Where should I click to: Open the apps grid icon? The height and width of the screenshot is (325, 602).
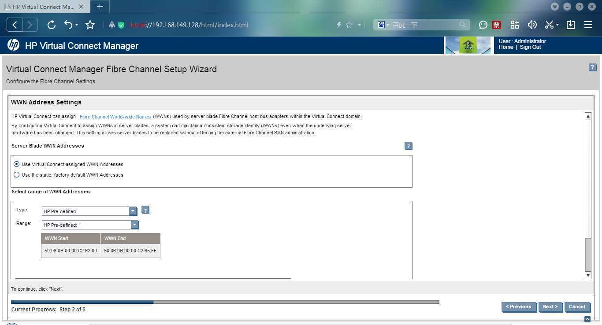(514, 25)
